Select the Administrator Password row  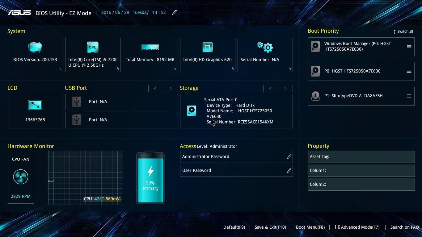(236, 157)
